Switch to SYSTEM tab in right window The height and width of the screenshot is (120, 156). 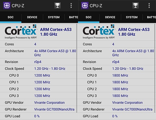[132, 17]
